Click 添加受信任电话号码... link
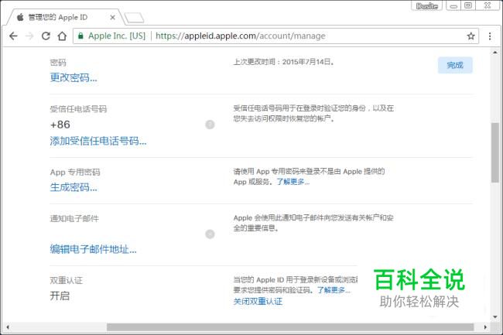Viewport: 503px width, 335px height. [98, 141]
